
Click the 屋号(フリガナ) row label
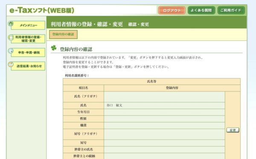tap(85, 134)
